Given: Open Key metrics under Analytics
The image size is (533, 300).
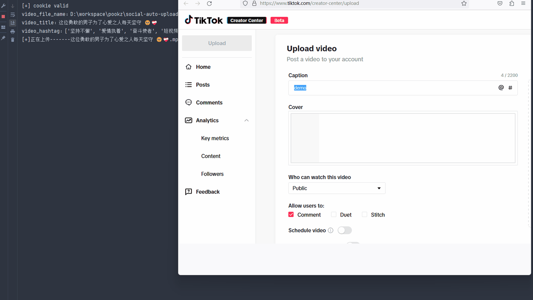Looking at the screenshot, I should 215,138.
